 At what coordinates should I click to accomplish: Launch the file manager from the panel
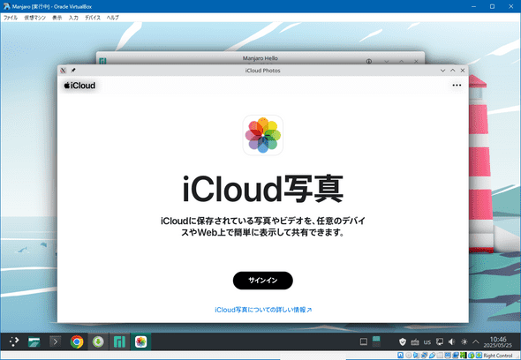(x=34, y=341)
